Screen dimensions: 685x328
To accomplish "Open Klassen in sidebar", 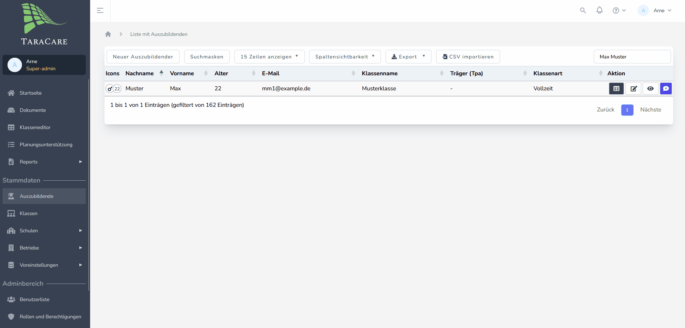I will tap(44, 213).
